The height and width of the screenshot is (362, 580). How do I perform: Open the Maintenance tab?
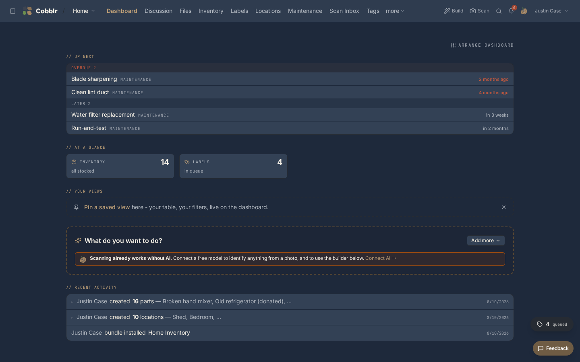(x=305, y=11)
